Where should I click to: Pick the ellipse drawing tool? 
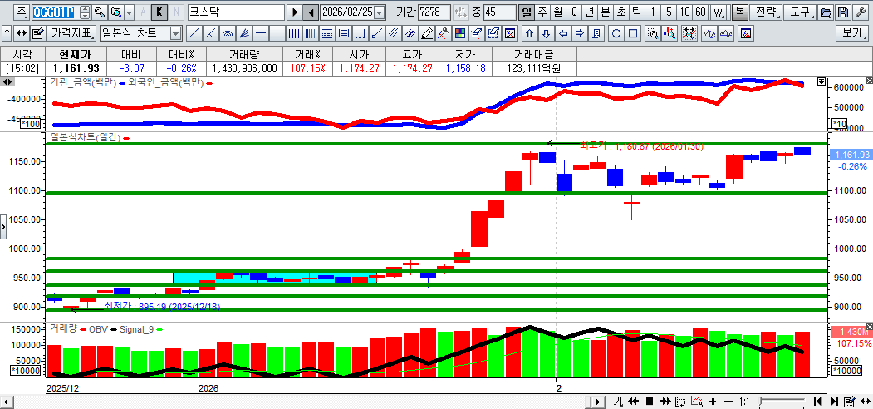coord(616,34)
